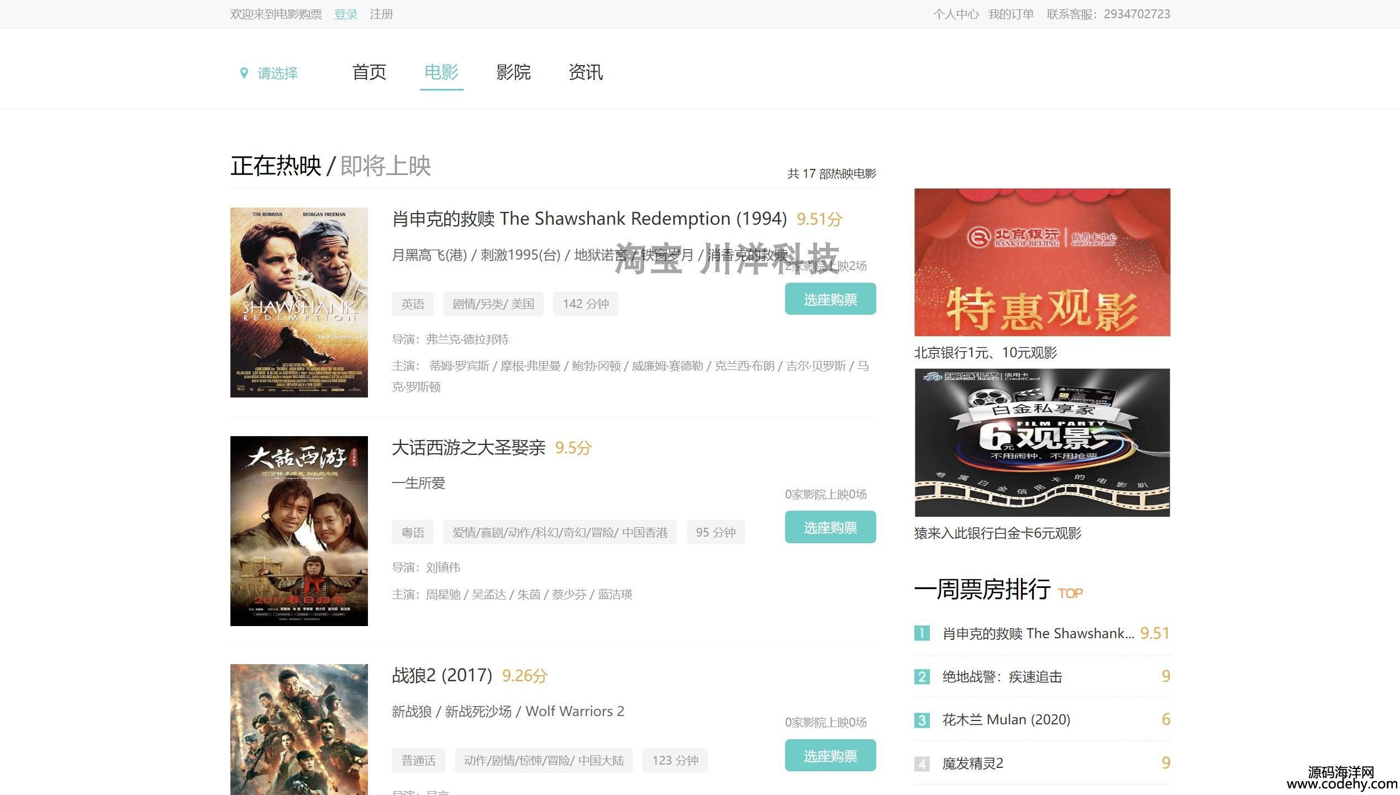Click the 9.26分 rating of 战狼2
This screenshot has width=1400, height=795.
524,676
